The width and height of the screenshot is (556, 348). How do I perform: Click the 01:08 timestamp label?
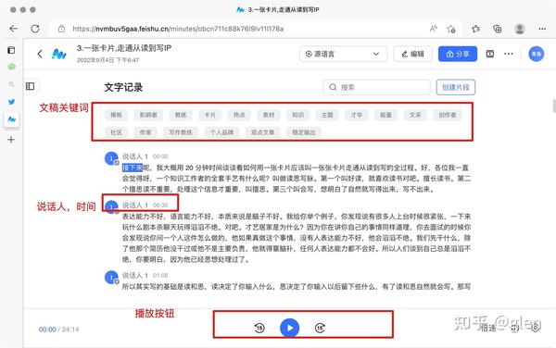pos(160,276)
